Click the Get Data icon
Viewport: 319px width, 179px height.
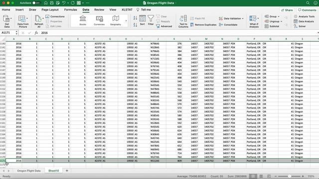[x=6, y=19]
